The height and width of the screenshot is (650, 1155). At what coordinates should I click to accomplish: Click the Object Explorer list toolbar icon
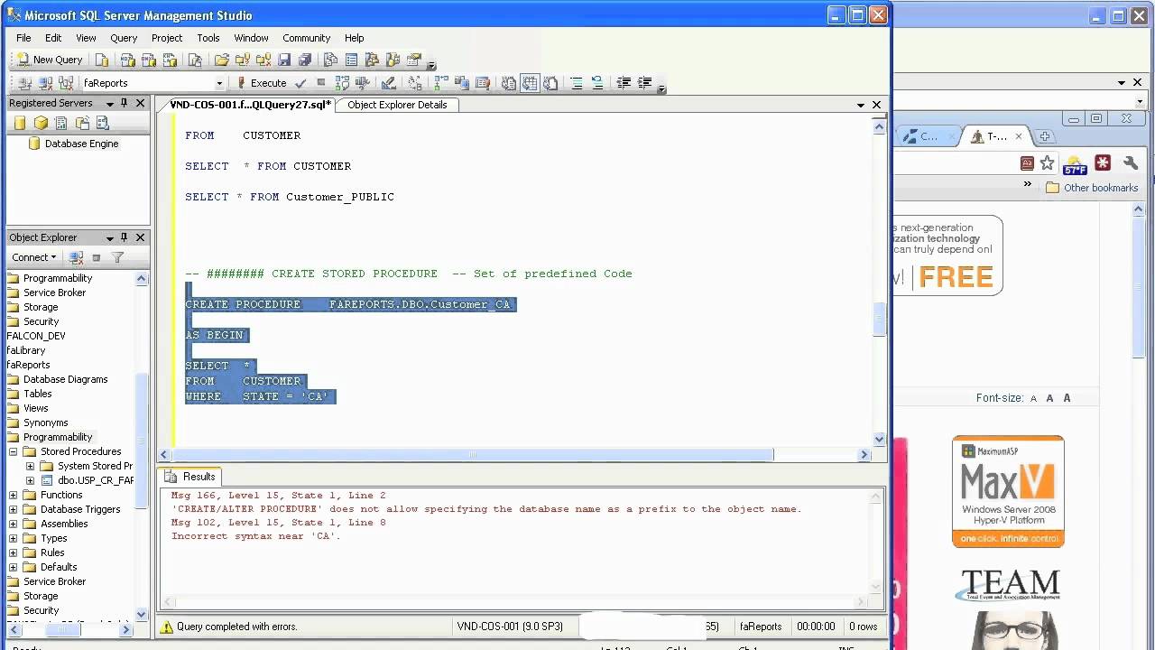click(351, 60)
